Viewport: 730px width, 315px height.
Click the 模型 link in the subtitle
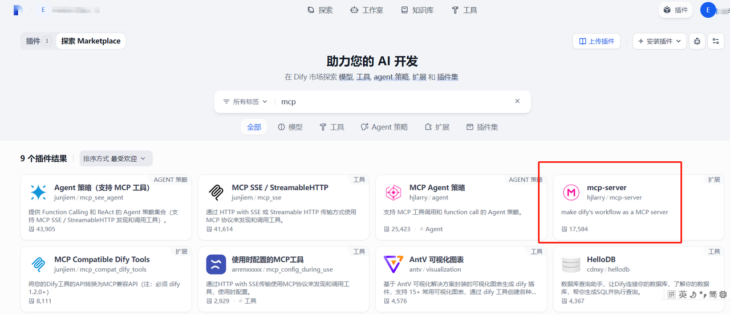pos(346,77)
